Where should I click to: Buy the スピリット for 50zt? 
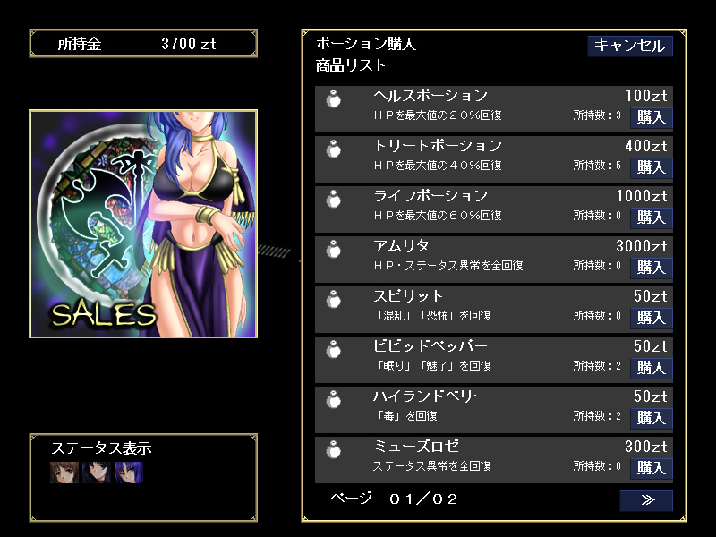pos(652,318)
